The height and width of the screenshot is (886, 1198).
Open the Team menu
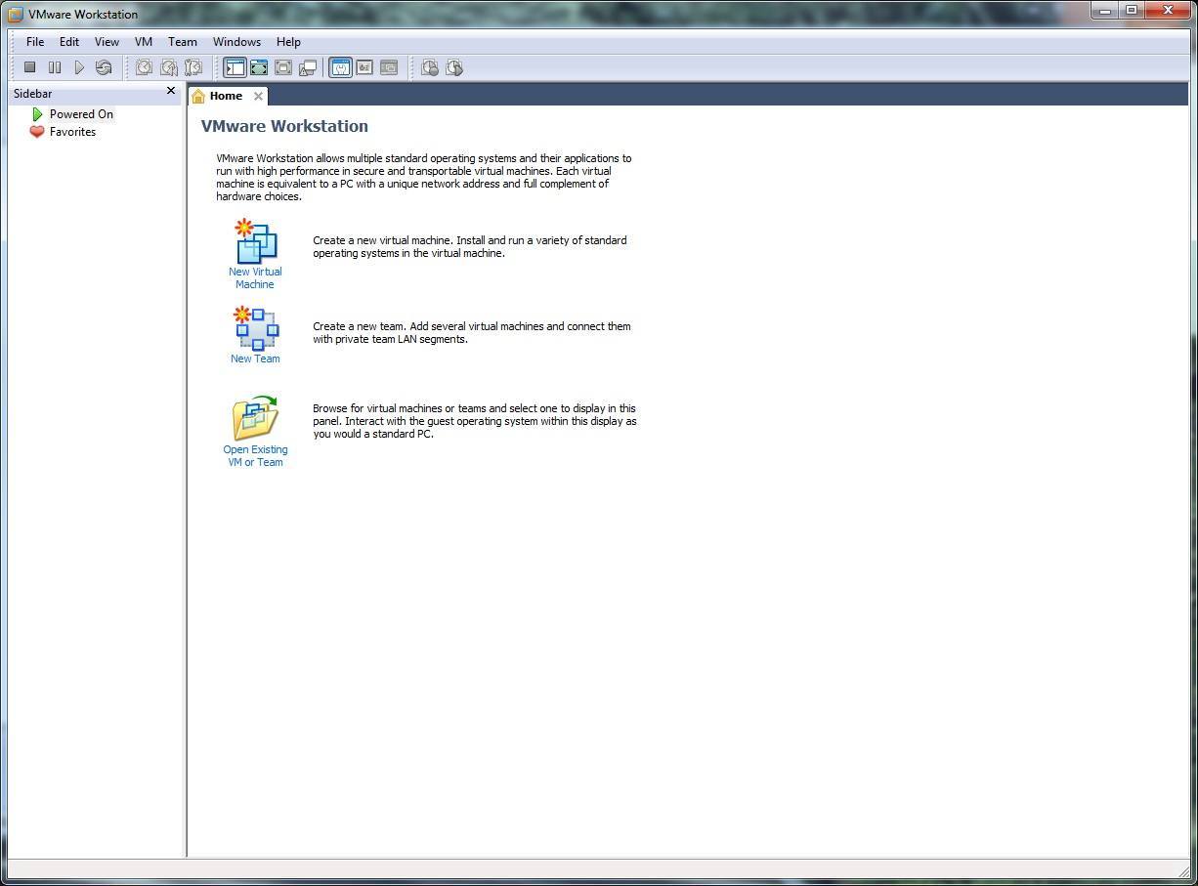click(182, 42)
